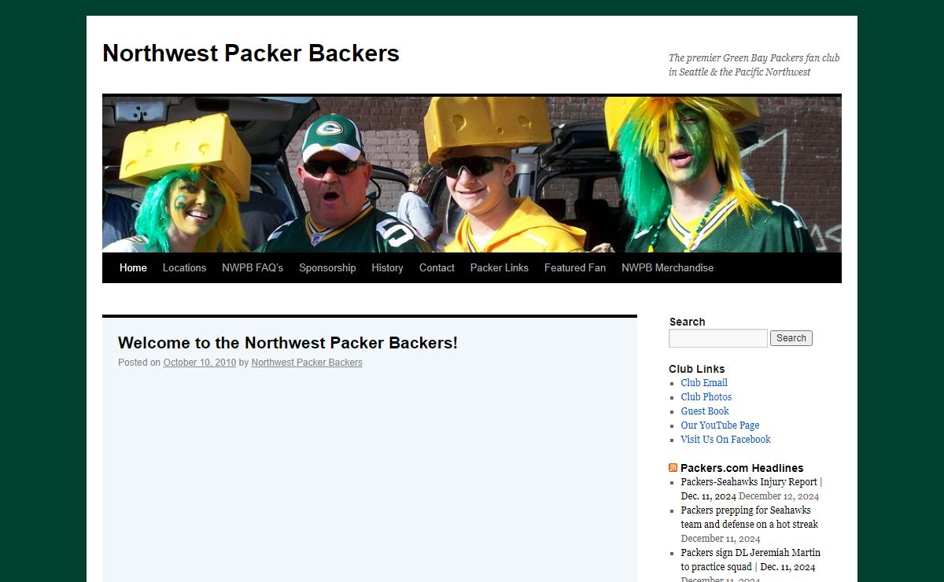Click the Northwest Packer Backers site title
Viewport: 944px width, 582px height.
(251, 53)
